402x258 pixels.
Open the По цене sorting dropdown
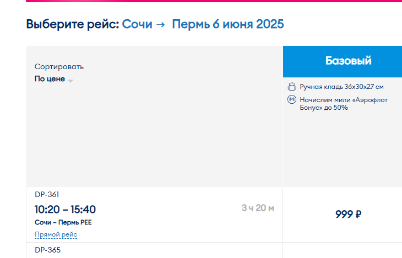pos(50,79)
